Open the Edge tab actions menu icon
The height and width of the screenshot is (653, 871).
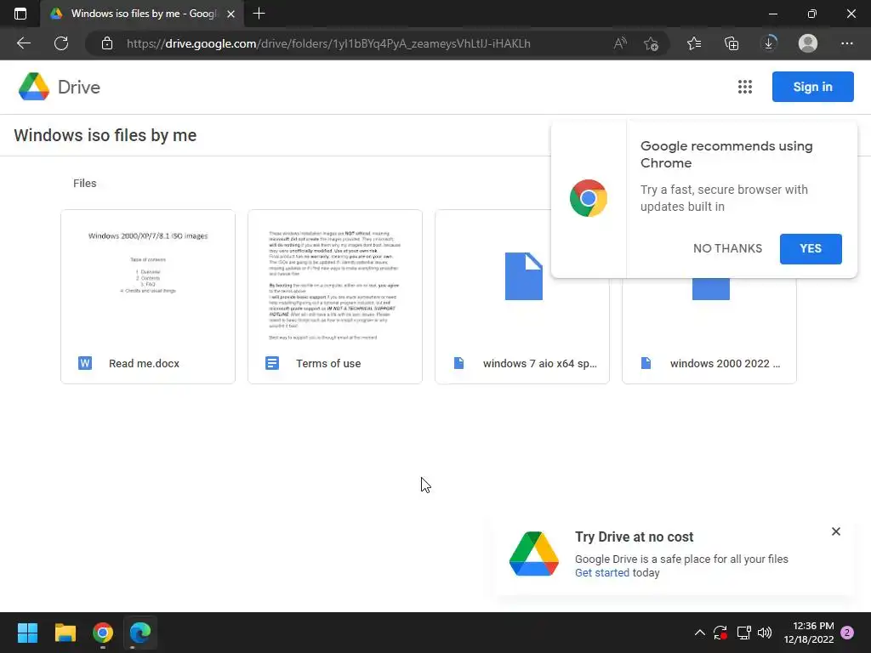pyautogui.click(x=20, y=14)
